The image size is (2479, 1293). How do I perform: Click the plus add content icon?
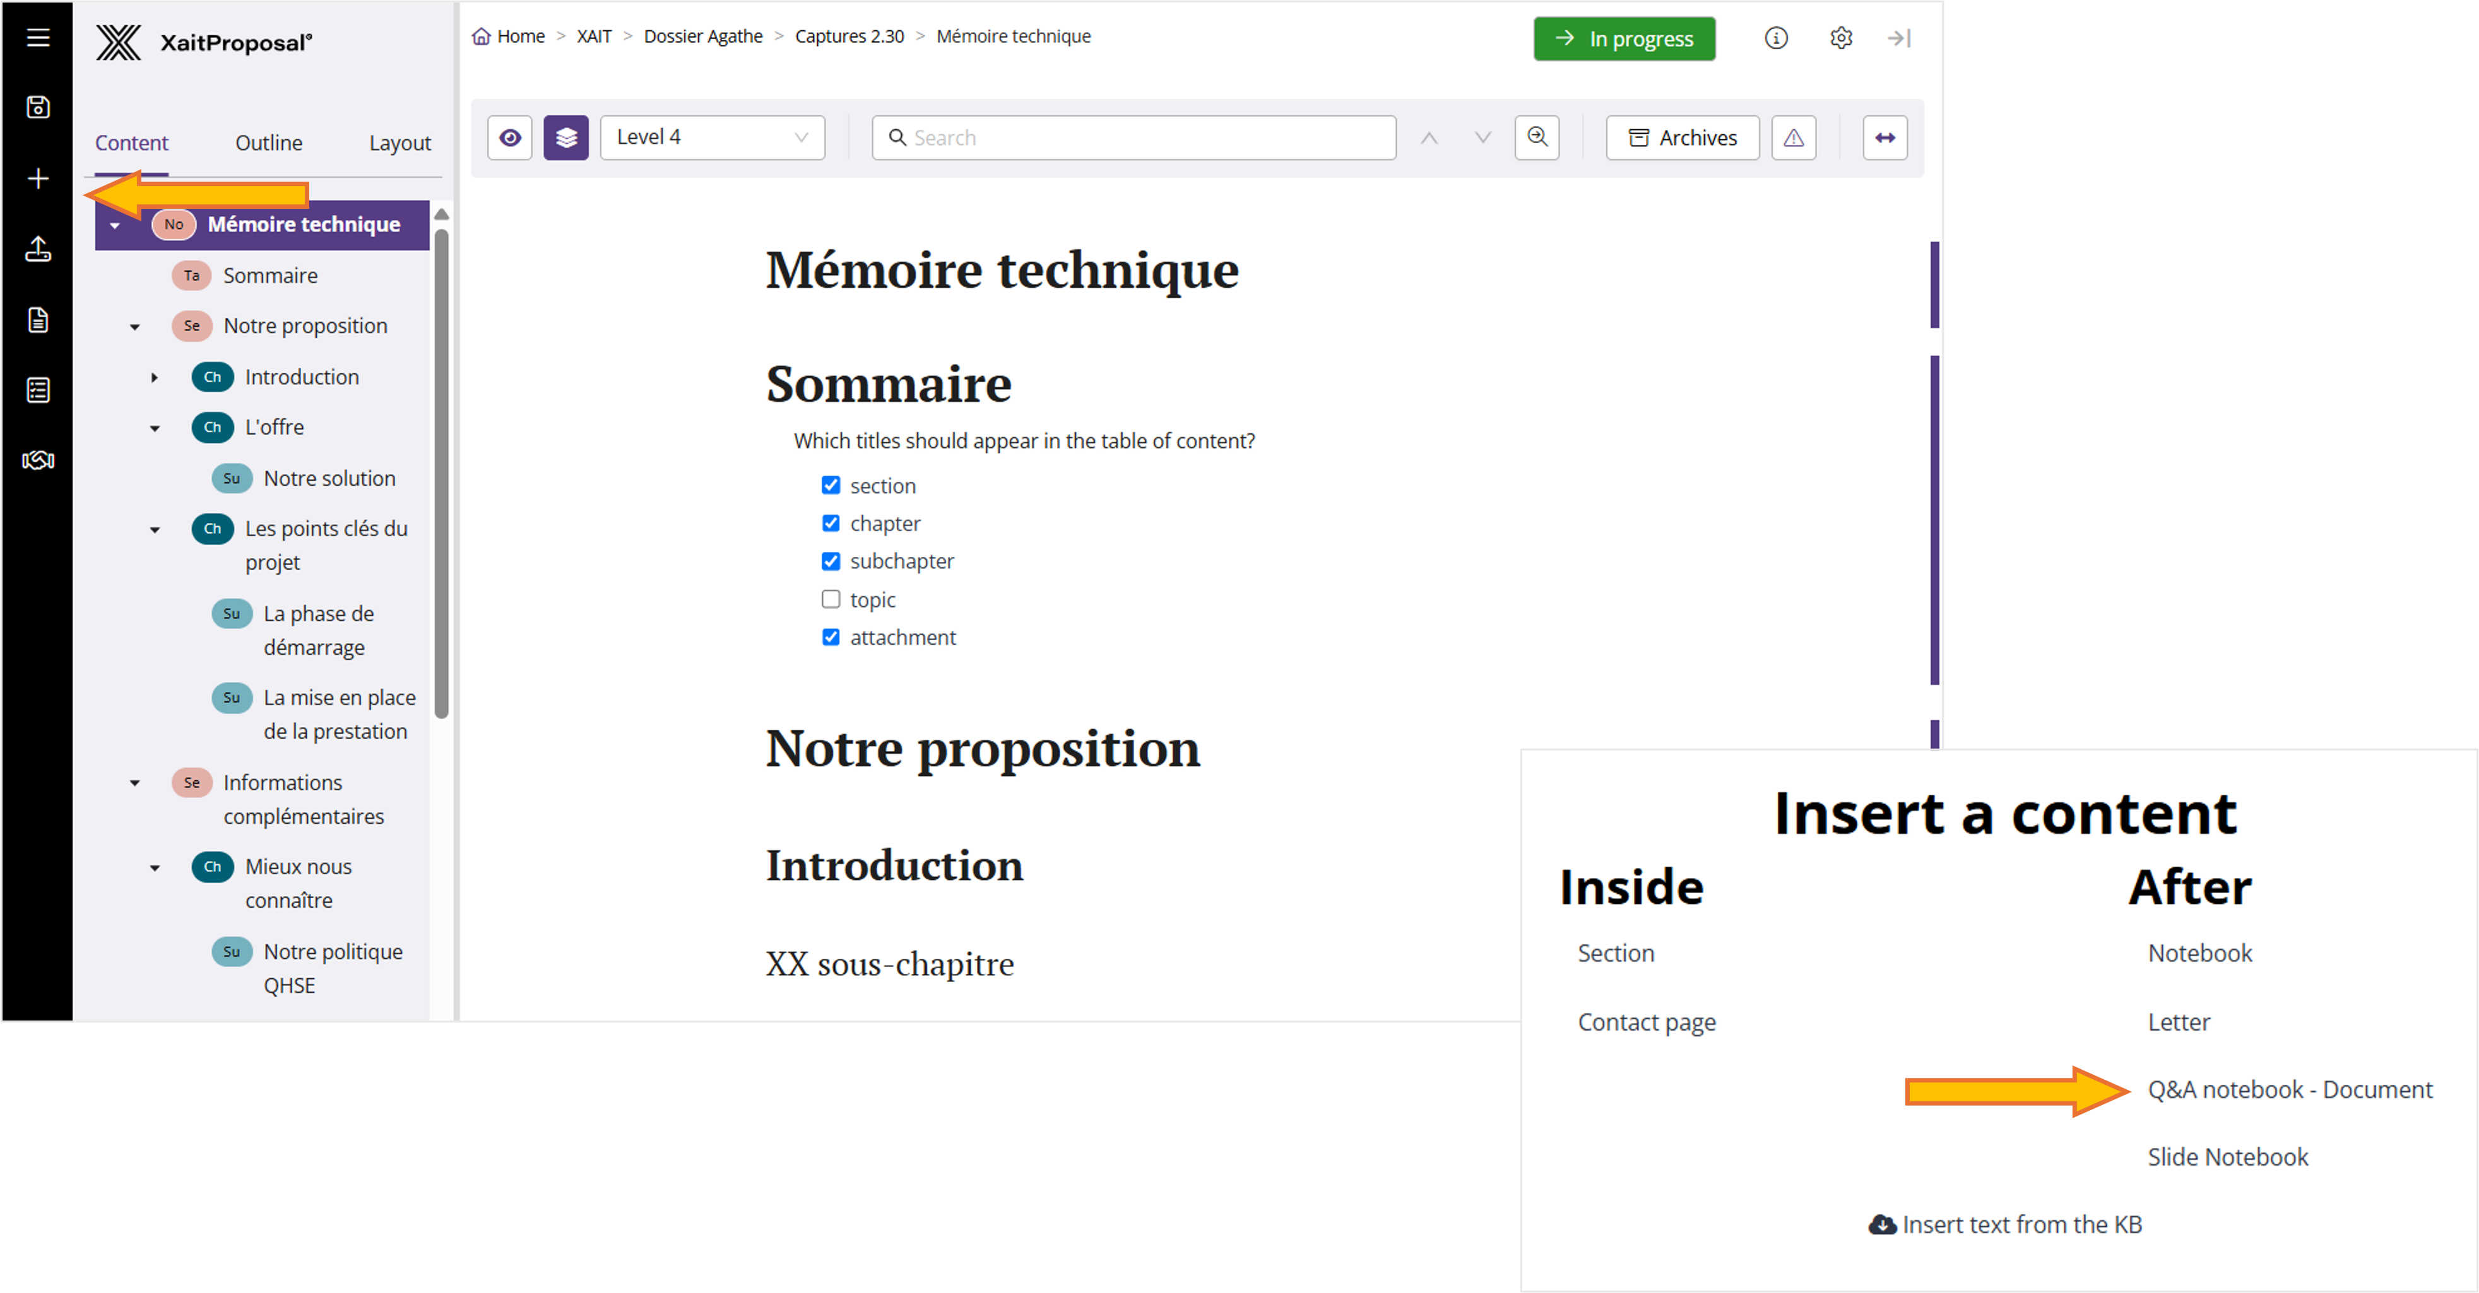point(37,179)
